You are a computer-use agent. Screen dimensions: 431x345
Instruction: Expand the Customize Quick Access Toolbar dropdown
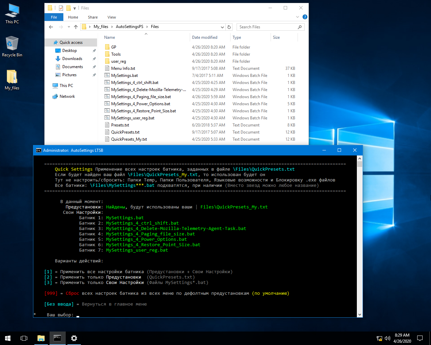[x=75, y=8]
